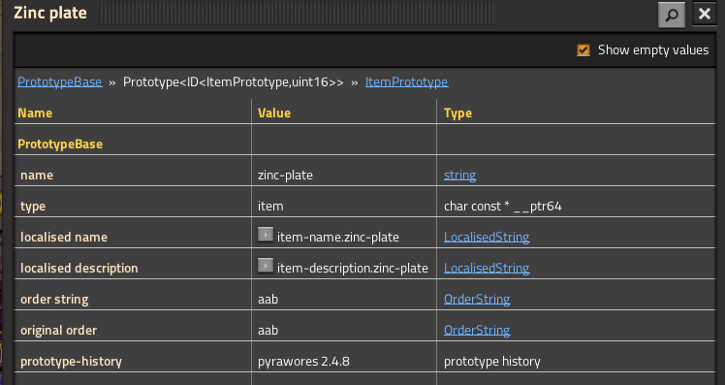This screenshot has width=725, height=385.
Task: Select the Value column header
Action: [x=274, y=112]
